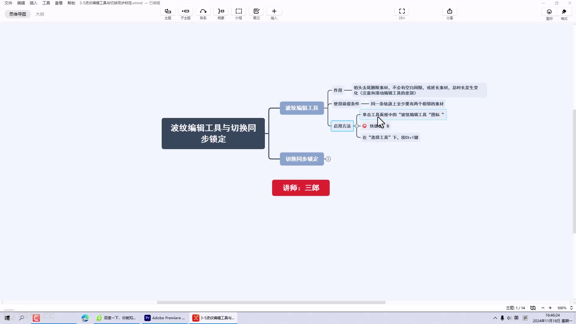576x324 pixels.
Task: Open the volume tray icon
Action: click(x=509, y=318)
